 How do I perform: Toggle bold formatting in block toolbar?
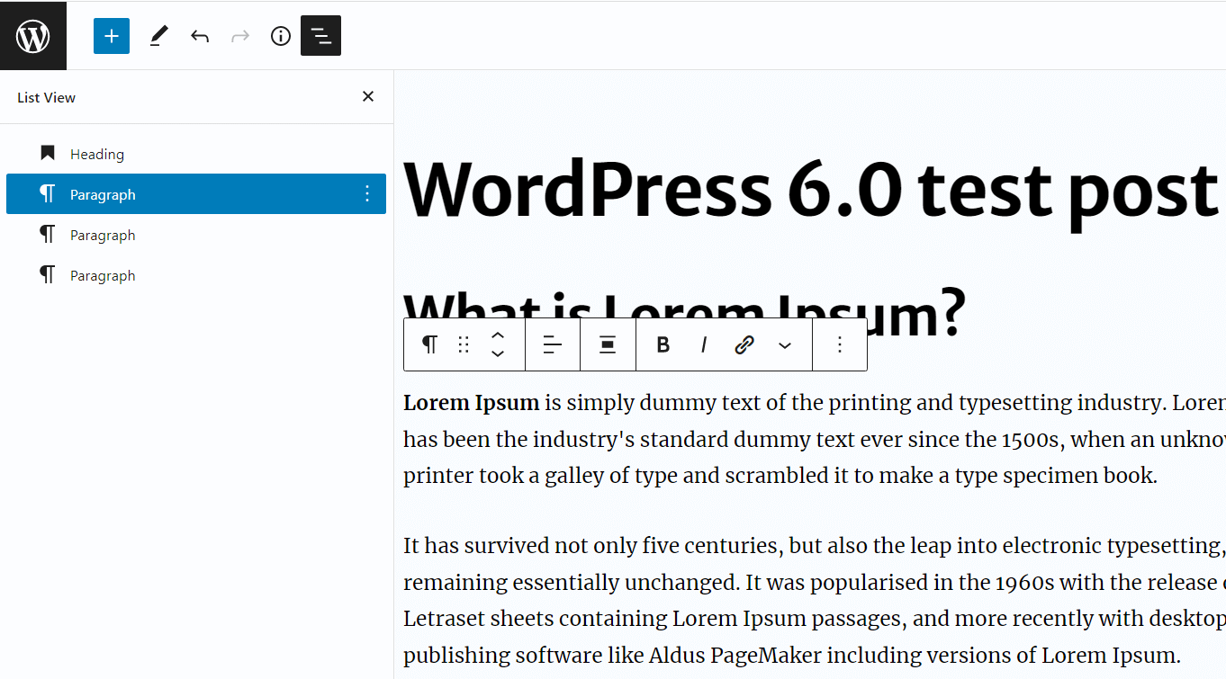663,344
